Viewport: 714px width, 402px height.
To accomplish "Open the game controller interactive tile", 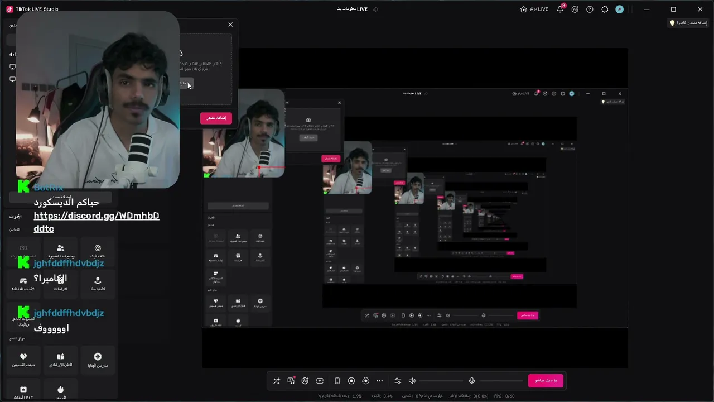I will [x=23, y=284].
